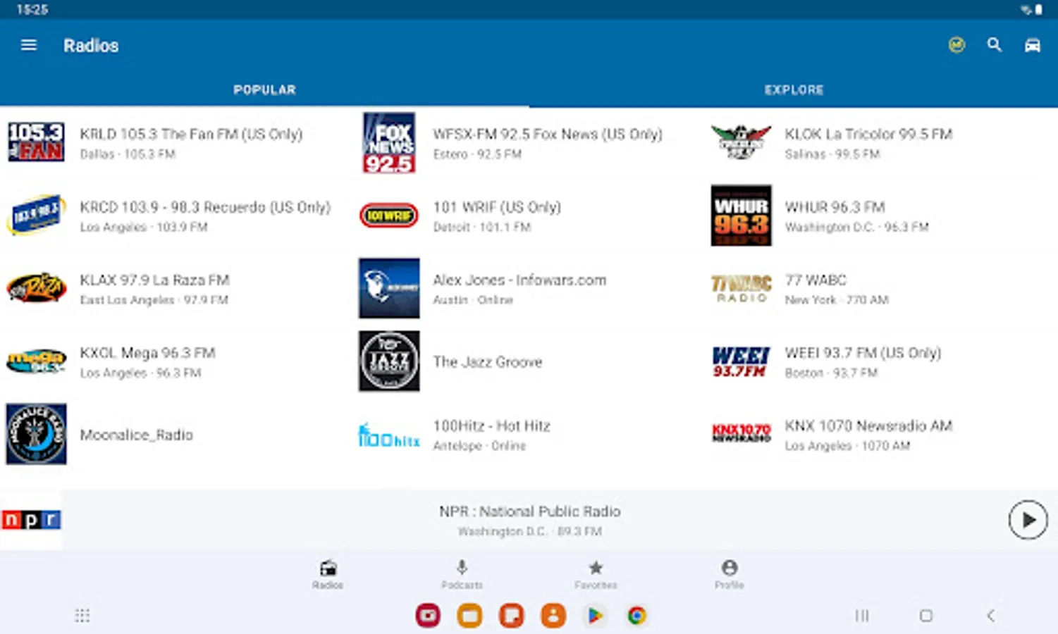Launch the yellow-orange taskbar app

point(469,616)
